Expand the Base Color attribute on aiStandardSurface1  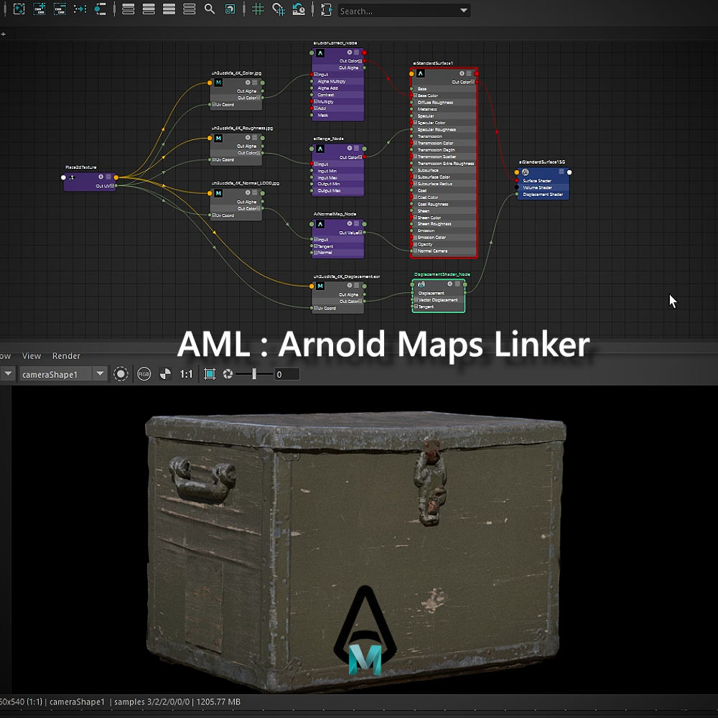pyautogui.click(x=415, y=95)
